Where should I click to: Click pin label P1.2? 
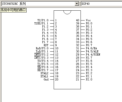click(x=45, y=26)
